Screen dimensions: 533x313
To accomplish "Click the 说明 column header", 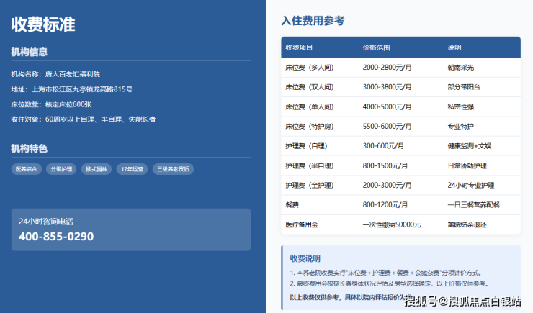I will click(454, 47).
